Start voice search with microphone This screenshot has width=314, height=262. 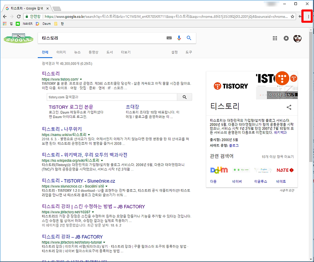(x=179, y=38)
